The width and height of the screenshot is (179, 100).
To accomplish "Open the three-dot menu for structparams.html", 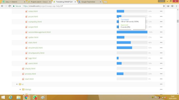I will point(161,53).
